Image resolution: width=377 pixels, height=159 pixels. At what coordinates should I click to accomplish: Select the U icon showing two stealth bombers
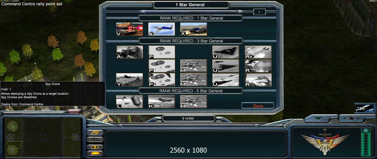[226, 66]
